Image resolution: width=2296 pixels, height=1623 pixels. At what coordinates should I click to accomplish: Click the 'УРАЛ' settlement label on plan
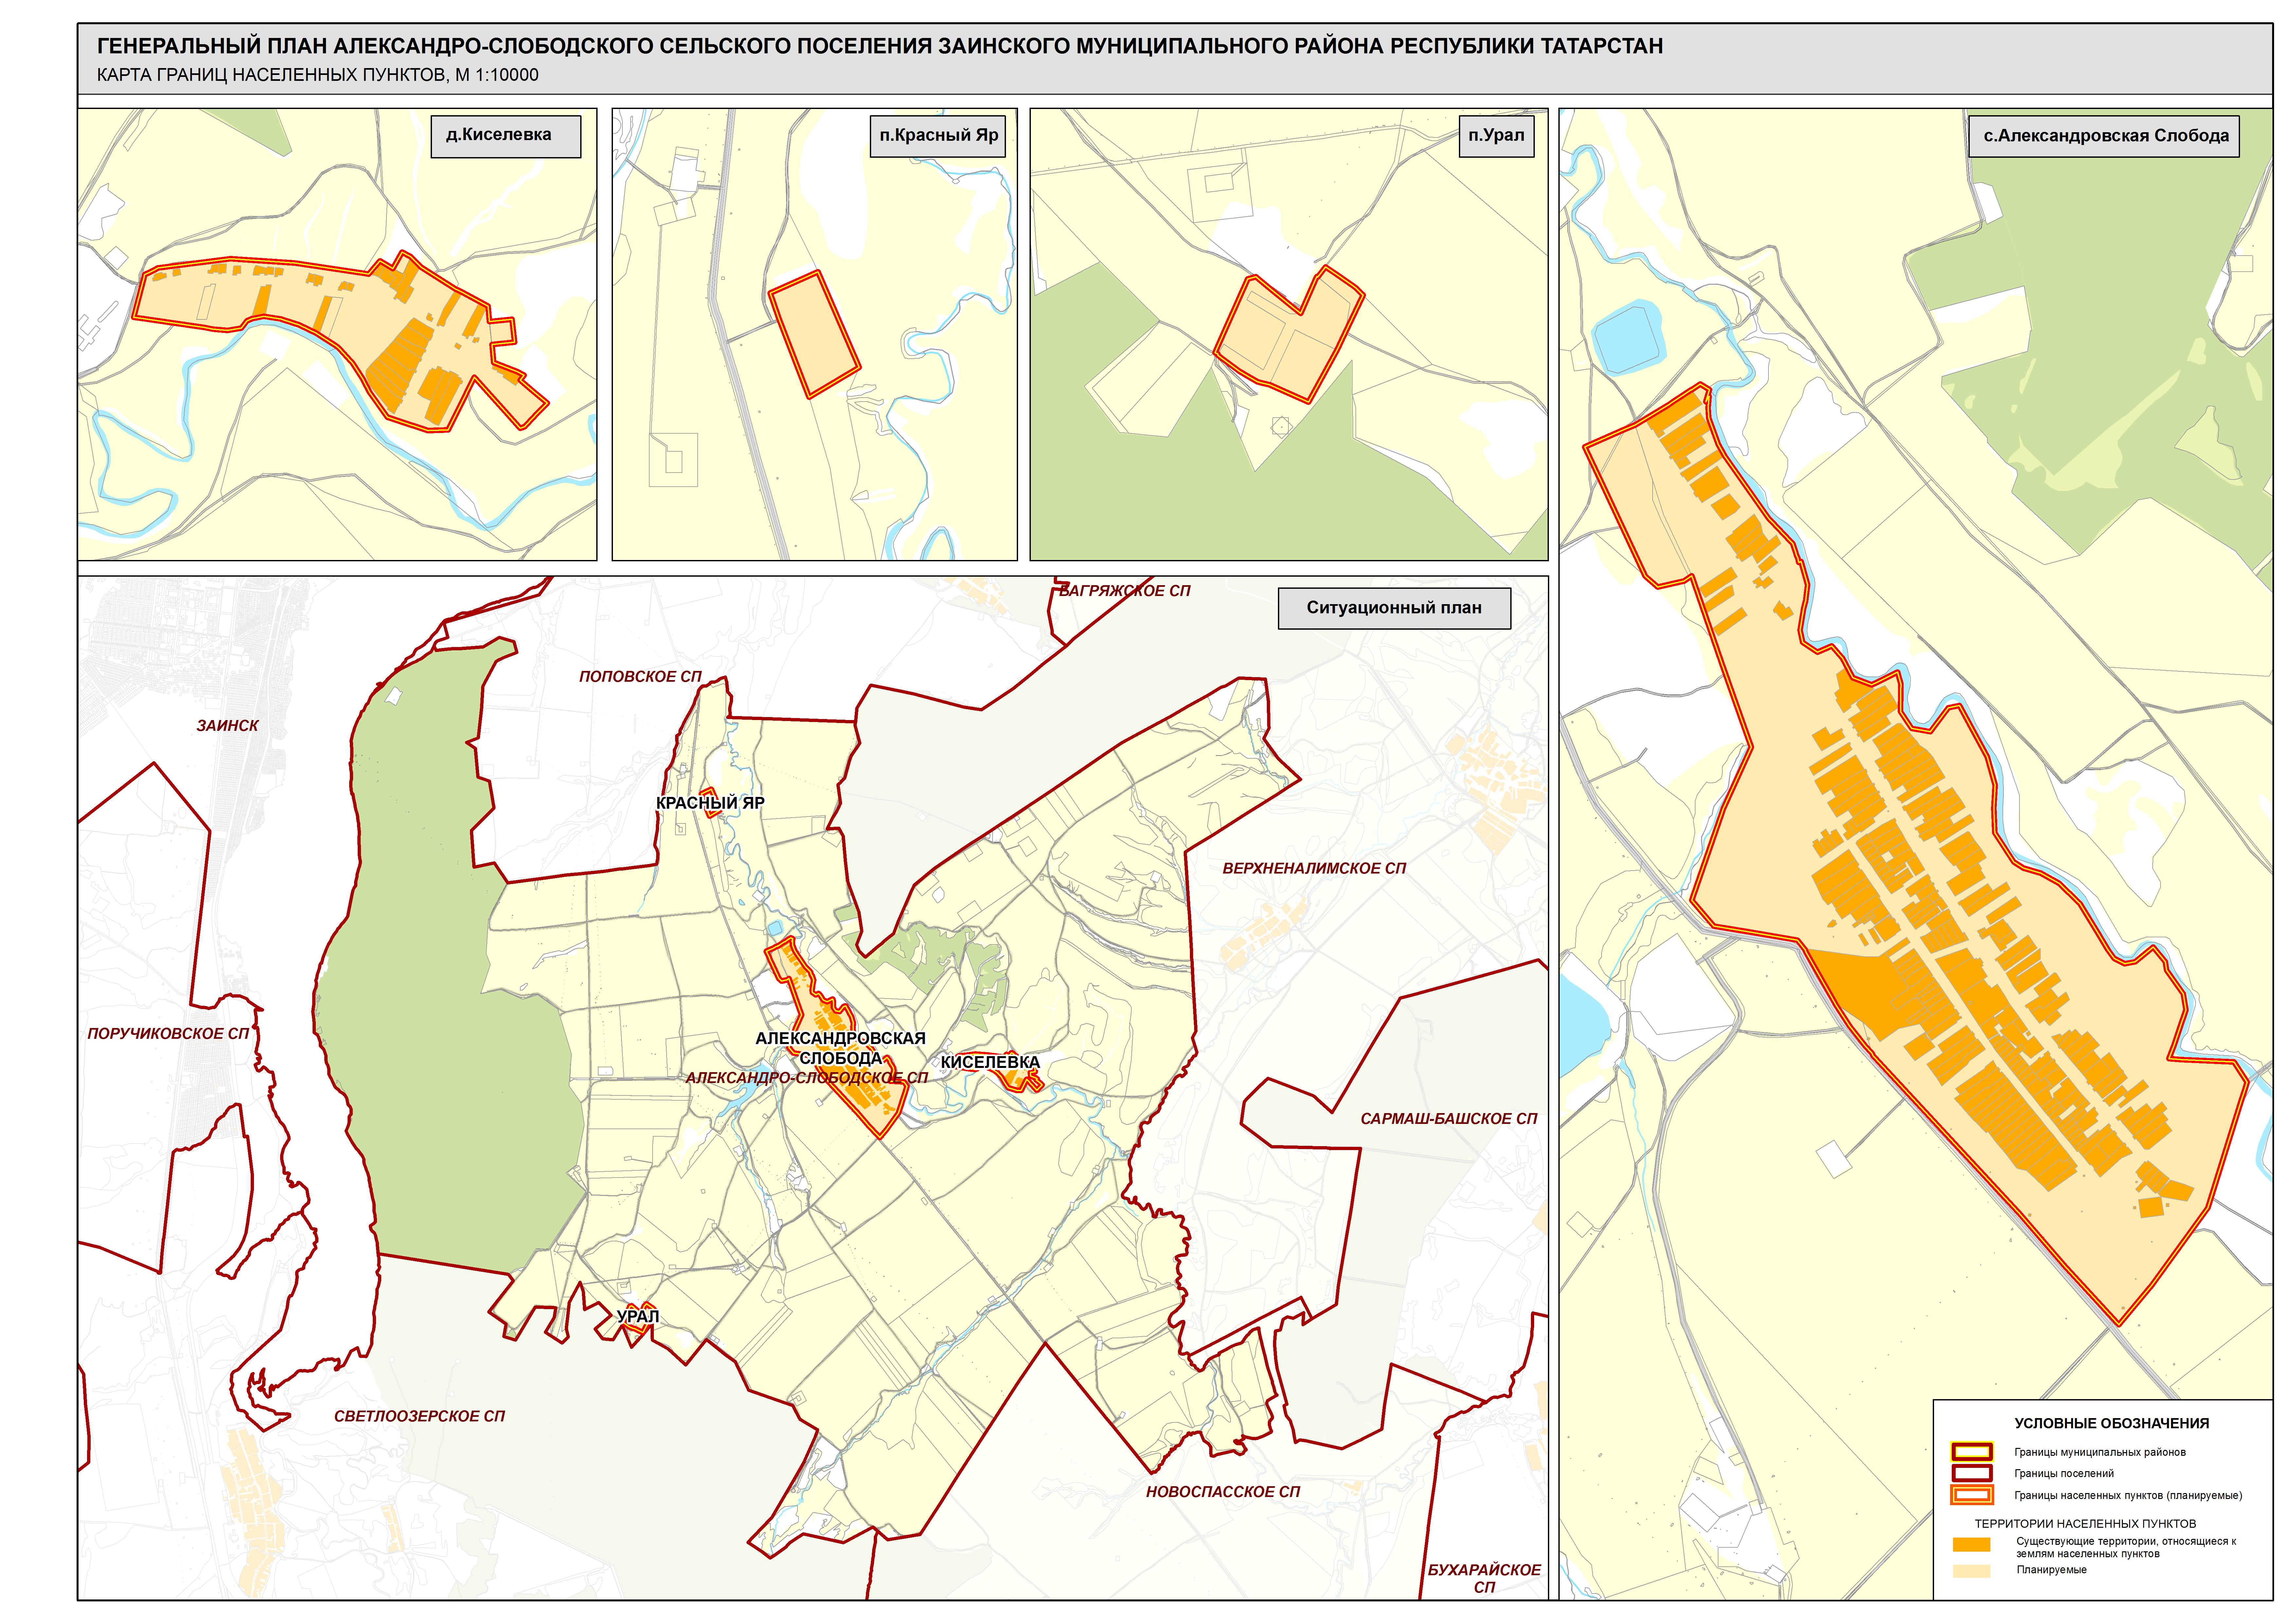point(638,1317)
